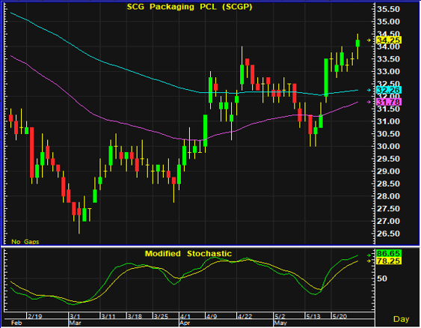This screenshot has width=421, height=328.
Task: Click the yellow 34.25 last price label
Action: 389,40
